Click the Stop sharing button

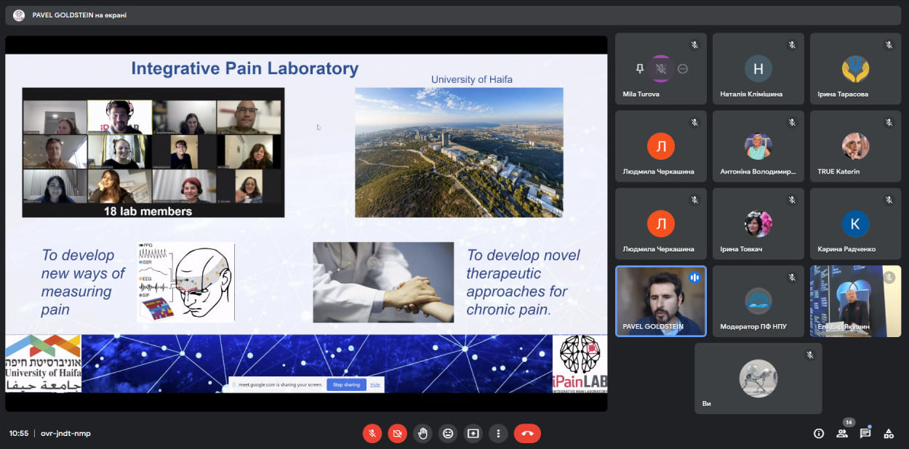(x=346, y=384)
